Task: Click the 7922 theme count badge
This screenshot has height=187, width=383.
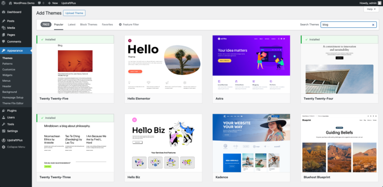Action: pyautogui.click(x=46, y=24)
